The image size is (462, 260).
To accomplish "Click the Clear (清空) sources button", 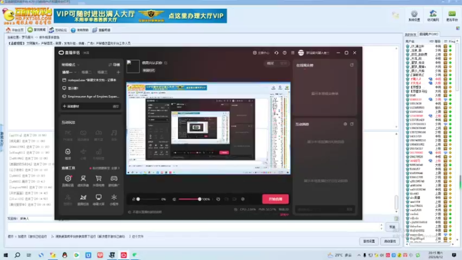I will click(x=115, y=106).
